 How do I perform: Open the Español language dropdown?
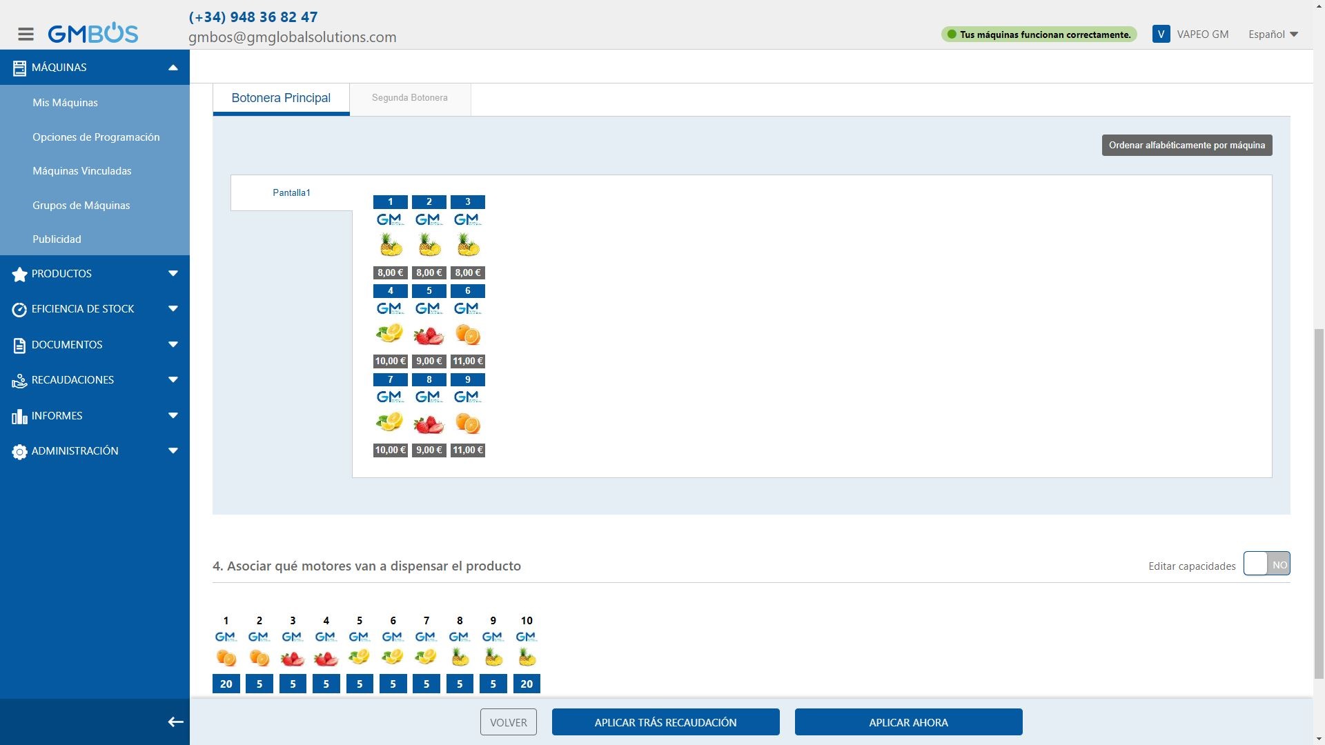1273,34
